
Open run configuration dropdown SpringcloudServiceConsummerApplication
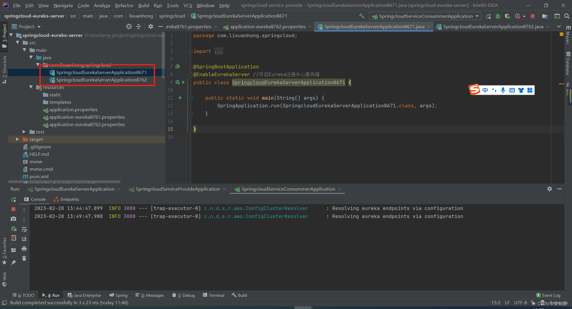425,16
